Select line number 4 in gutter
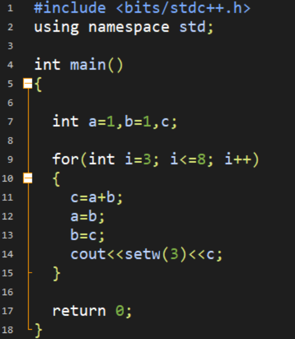 pos(10,65)
